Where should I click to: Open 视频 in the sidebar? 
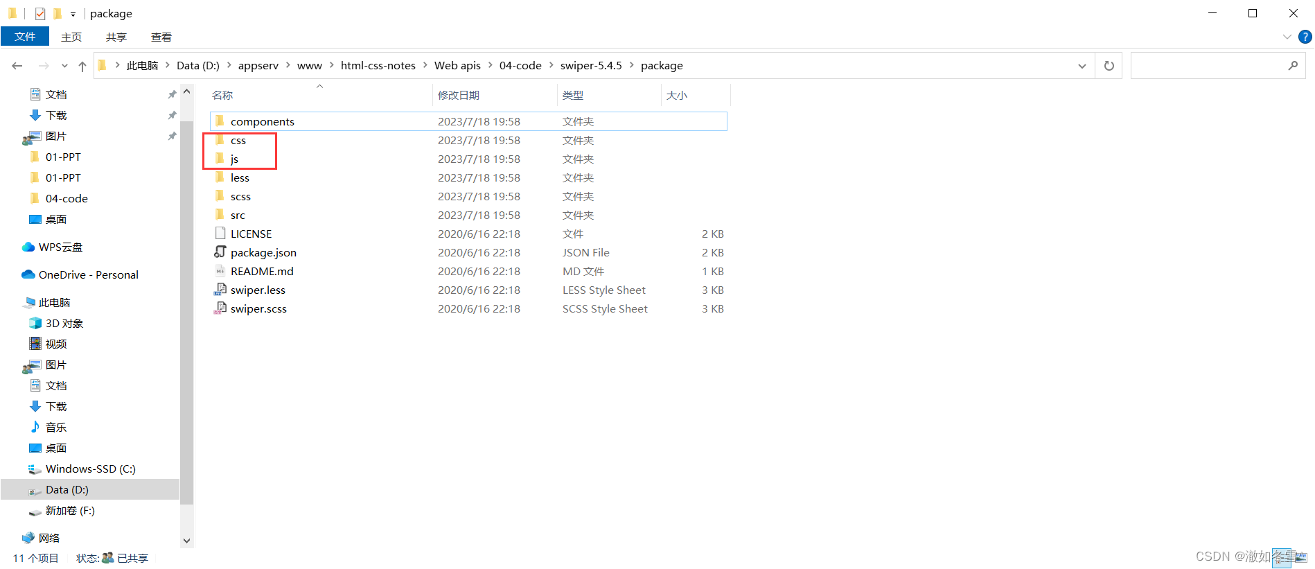click(48, 344)
